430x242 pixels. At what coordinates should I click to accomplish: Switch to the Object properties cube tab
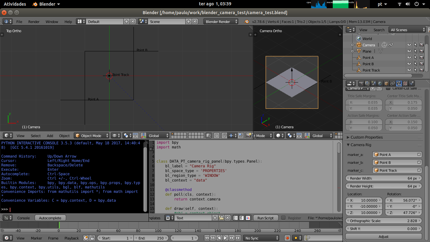point(386,84)
